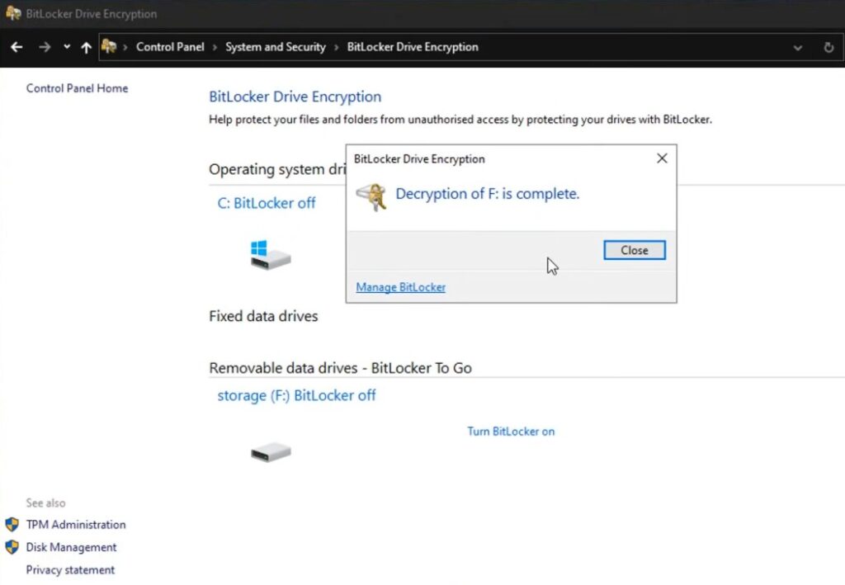Open TPM Administration link
The width and height of the screenshot is (845, 585).
click(76, 525)
